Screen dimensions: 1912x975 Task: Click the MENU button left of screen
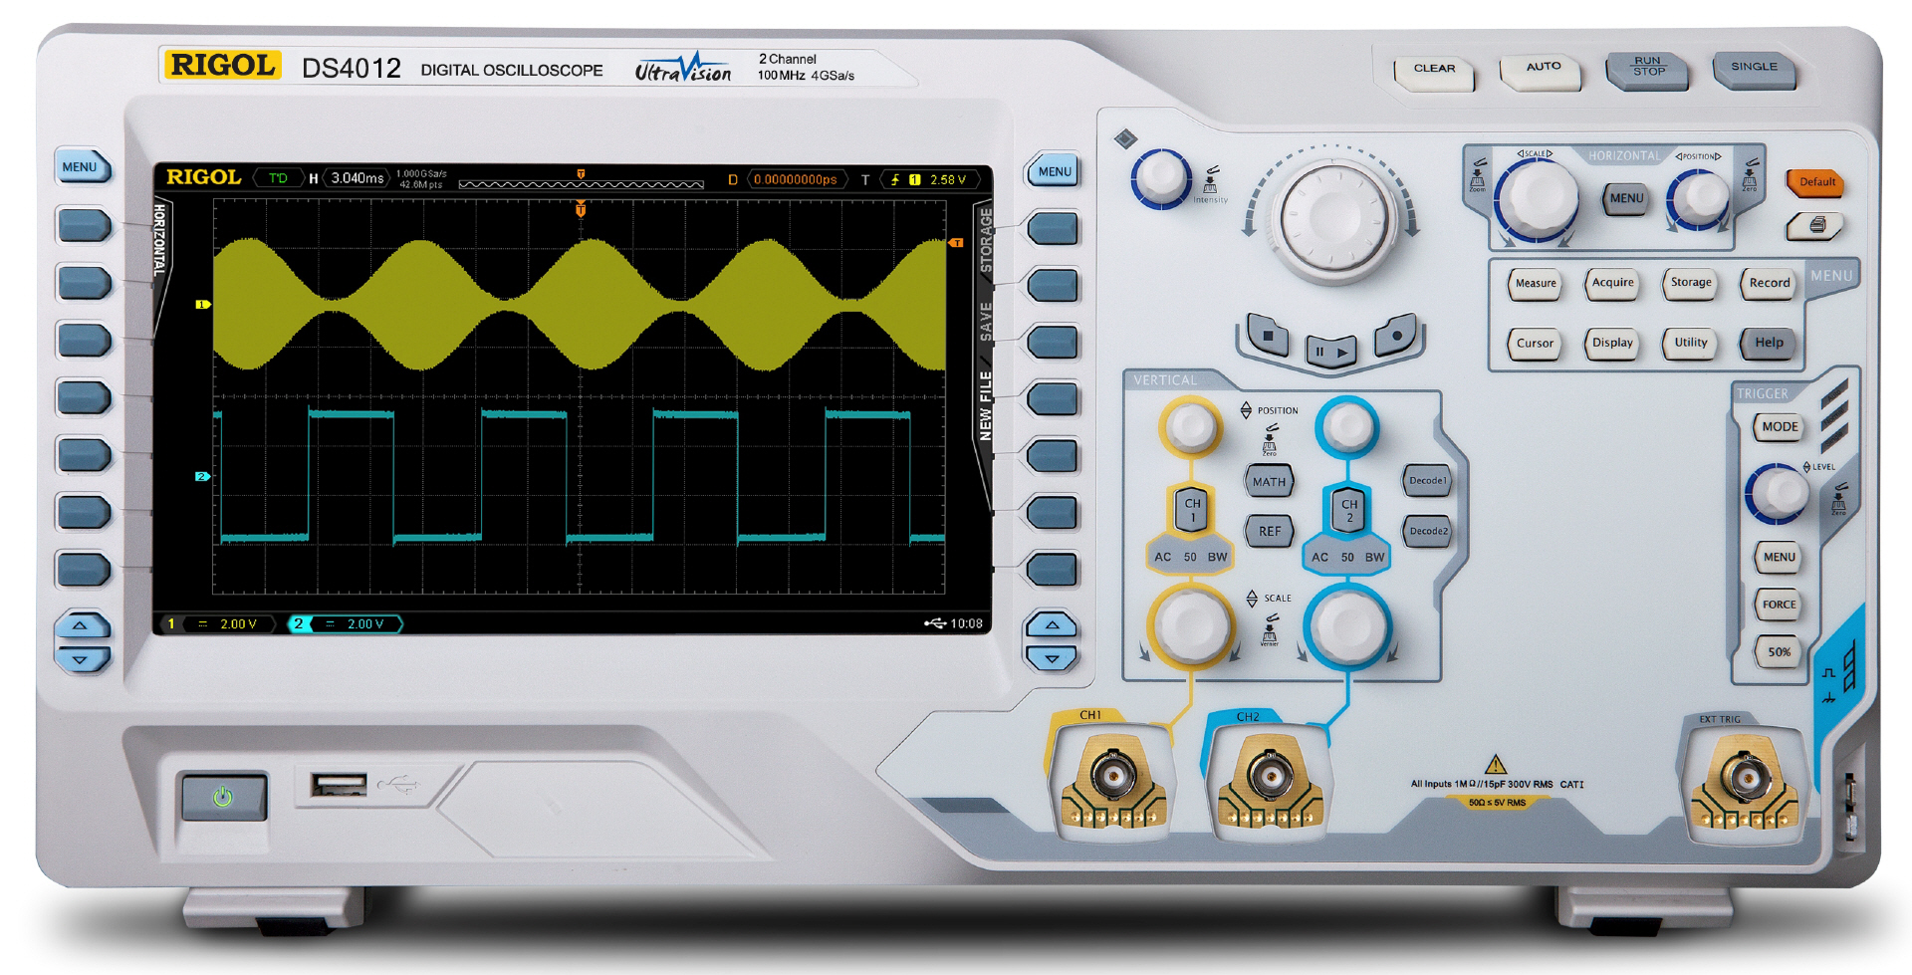pyautogui.click(x=81, y=167)
